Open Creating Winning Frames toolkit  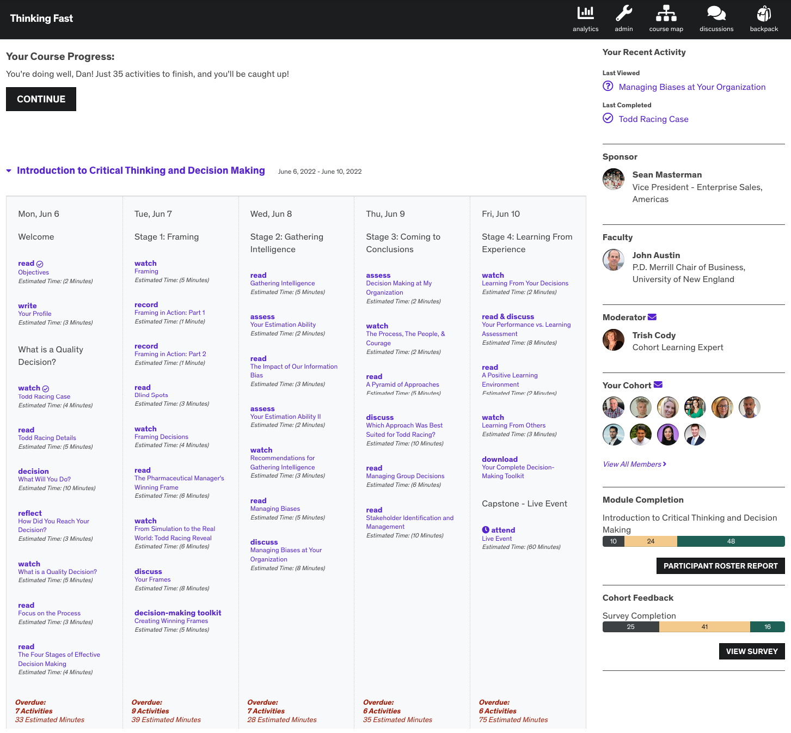click(171, 621)
